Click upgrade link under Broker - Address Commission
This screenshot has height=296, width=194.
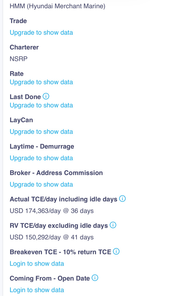(41, 184)
